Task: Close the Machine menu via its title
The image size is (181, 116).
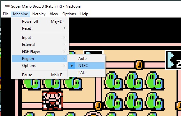Action: click(20, 14)
